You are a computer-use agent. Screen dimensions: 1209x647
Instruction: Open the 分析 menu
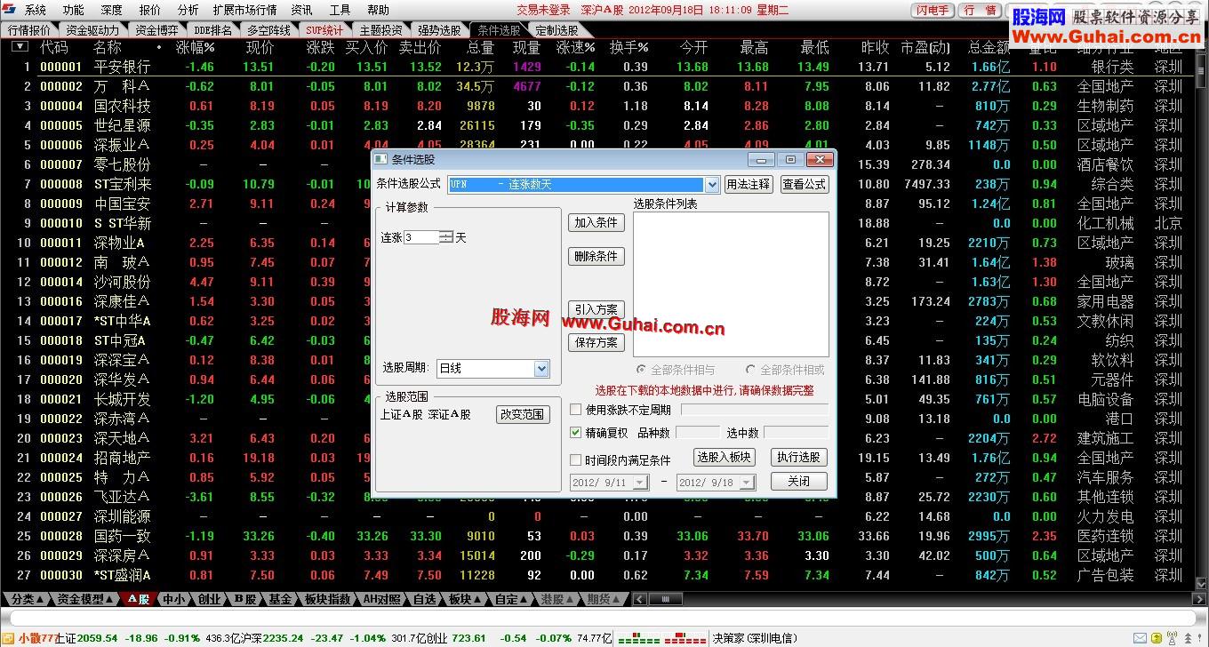(x=188, y=10)
